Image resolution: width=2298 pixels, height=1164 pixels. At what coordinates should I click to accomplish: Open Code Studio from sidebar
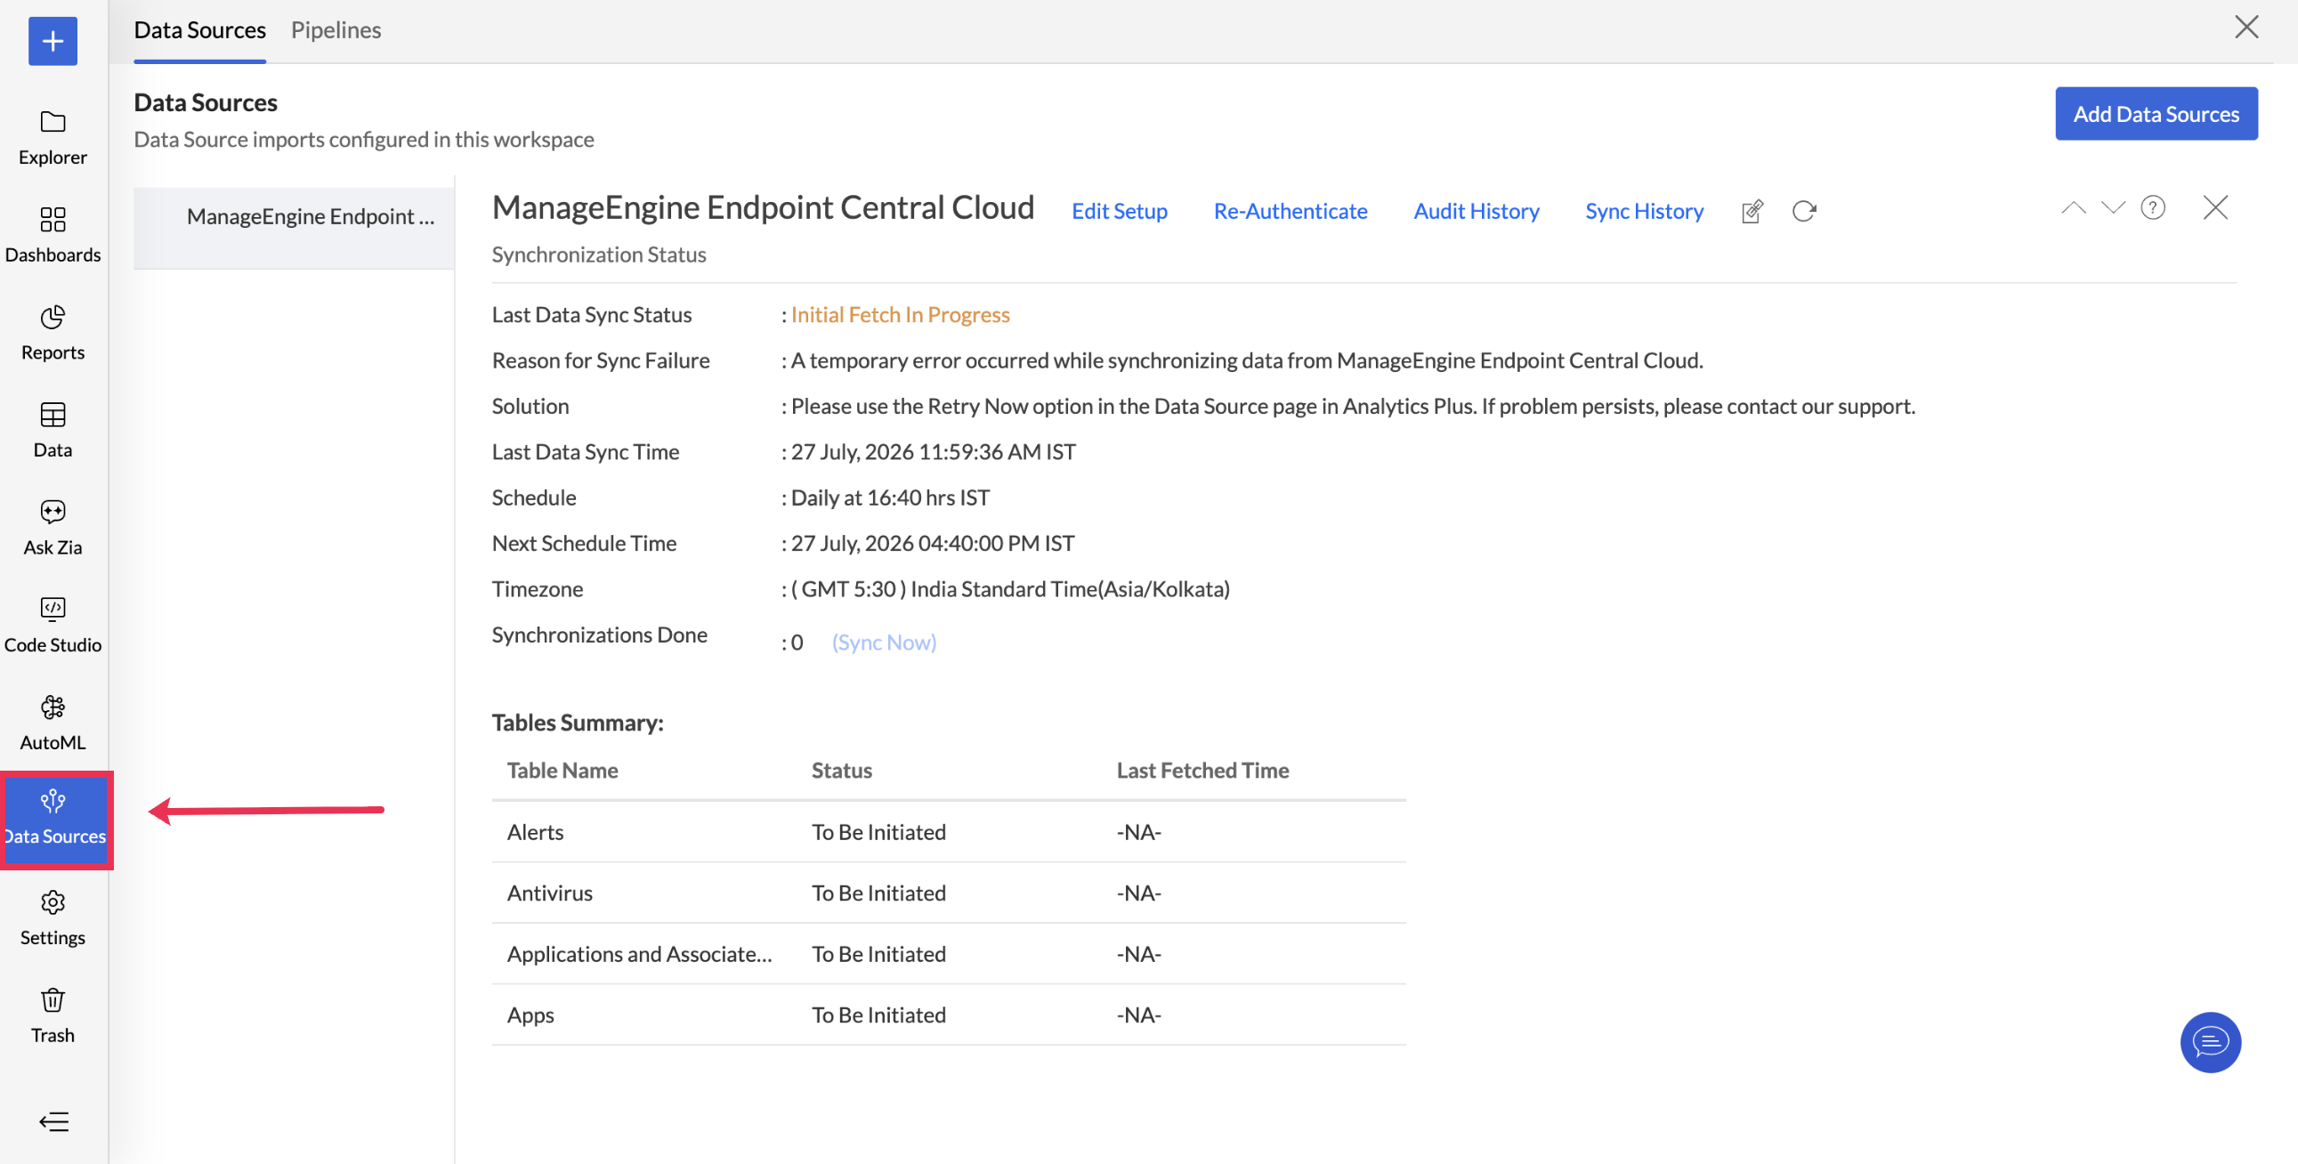(x=53, y=626)
